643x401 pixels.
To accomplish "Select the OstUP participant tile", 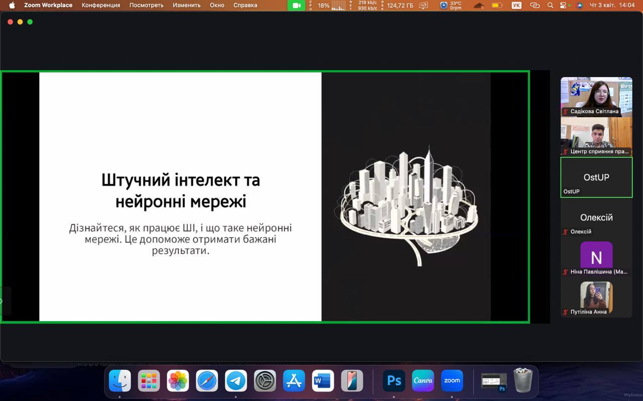I will 596,177.
